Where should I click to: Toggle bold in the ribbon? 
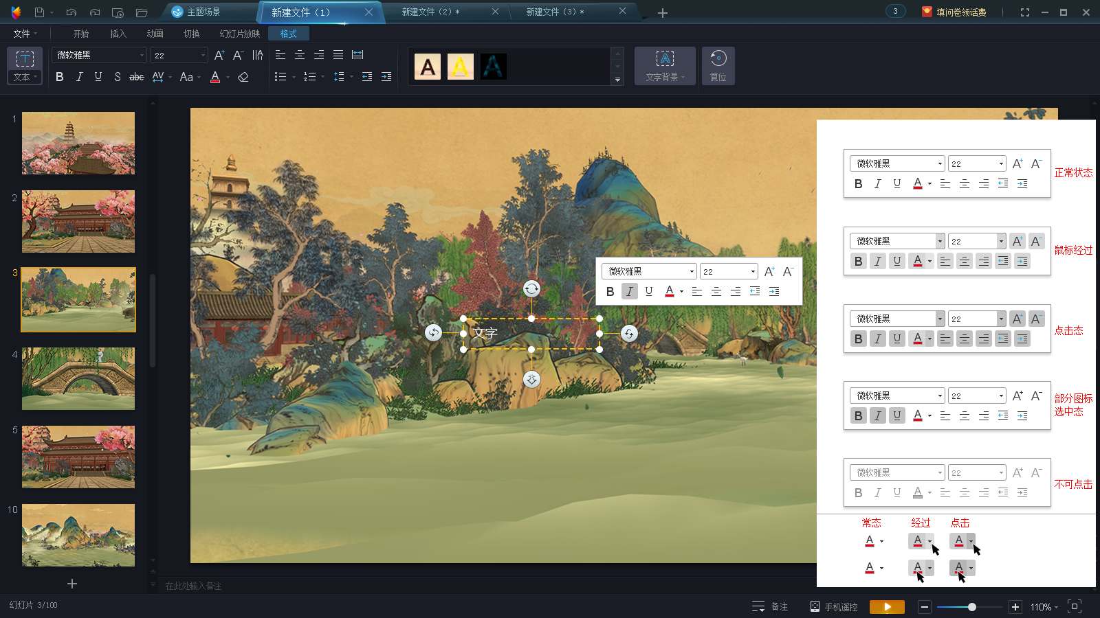(x=60, y=77)
